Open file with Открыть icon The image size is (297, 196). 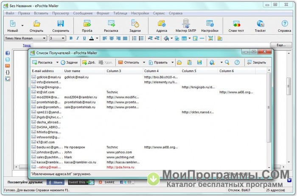click(36, 24)
